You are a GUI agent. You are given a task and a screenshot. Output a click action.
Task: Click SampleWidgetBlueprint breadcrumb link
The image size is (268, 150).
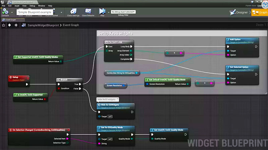coord(43,25)
